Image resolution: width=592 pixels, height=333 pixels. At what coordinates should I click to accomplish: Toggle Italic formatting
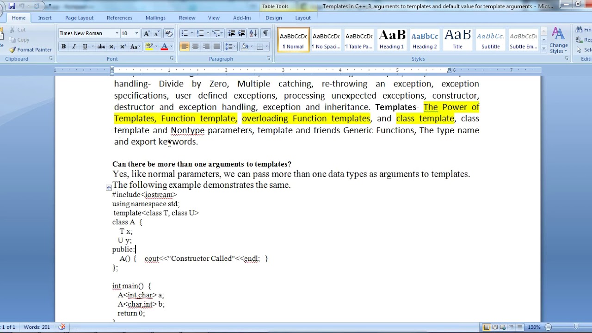(x=74, y=47)
